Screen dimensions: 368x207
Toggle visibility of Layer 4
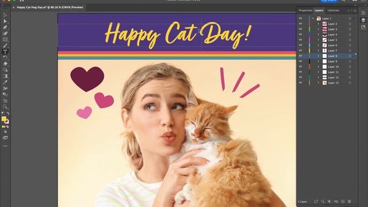click(x=300, y=34)
